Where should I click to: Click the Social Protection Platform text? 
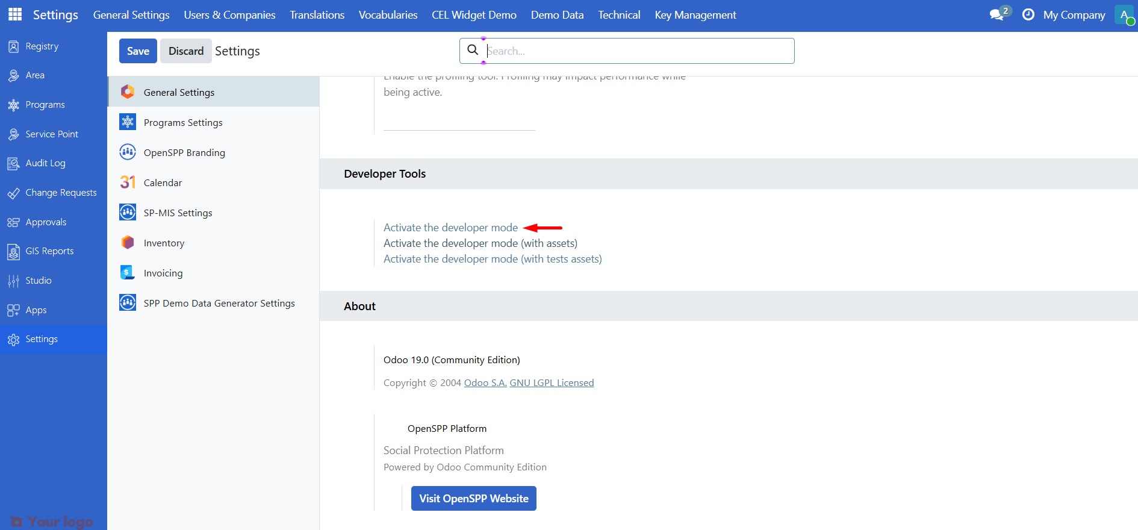coord(444,450)
